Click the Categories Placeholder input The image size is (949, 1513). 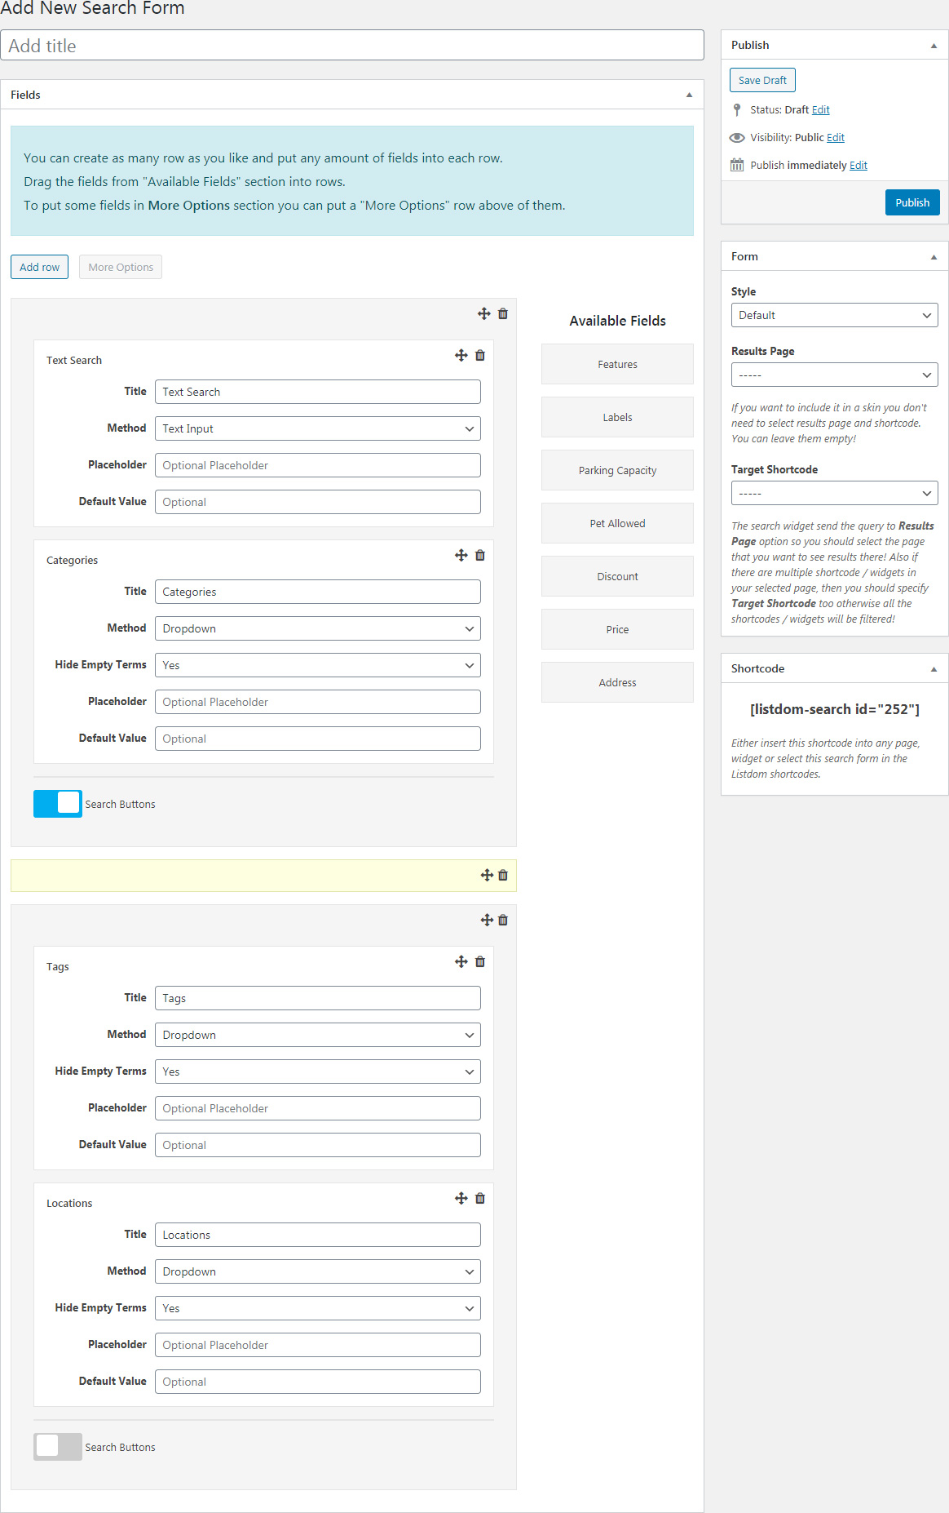tap(318, 702)
